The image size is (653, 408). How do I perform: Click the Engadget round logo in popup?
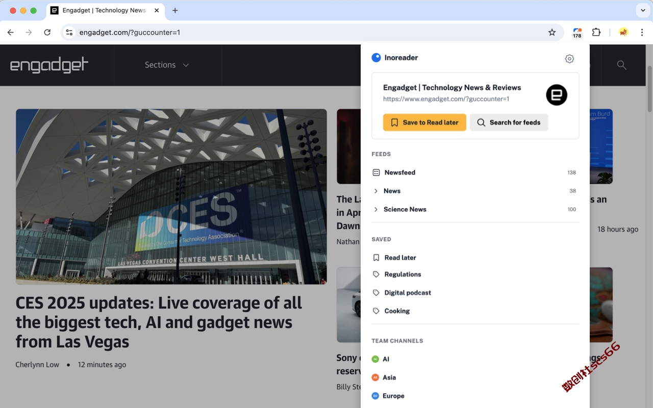pyautogui.click(x=557, y=95)
